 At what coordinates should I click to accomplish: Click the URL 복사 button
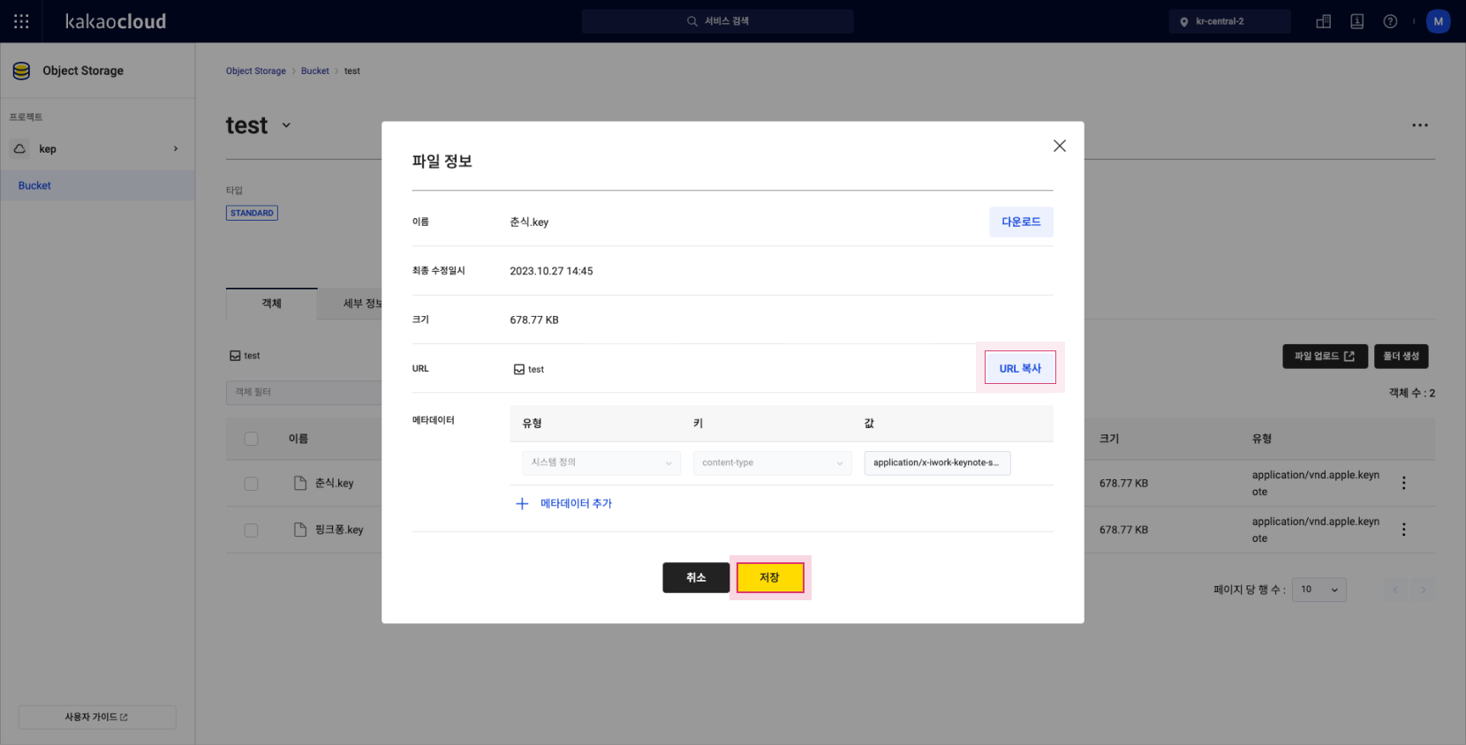(1020, 368)
